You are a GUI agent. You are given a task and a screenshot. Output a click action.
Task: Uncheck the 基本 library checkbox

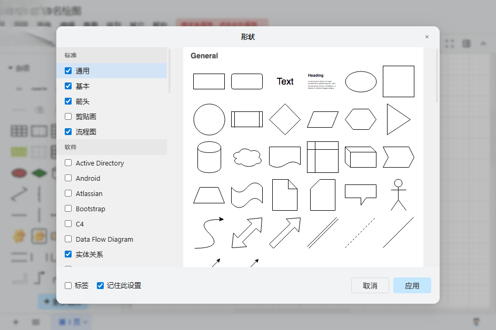(x=68, y=86)
